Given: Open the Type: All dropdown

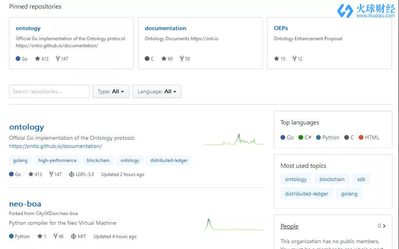Looking at the screenshot, I should coord(111,91).
